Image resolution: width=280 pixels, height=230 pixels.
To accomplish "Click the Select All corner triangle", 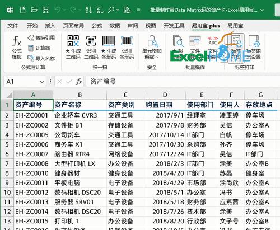I will [9, 95].
